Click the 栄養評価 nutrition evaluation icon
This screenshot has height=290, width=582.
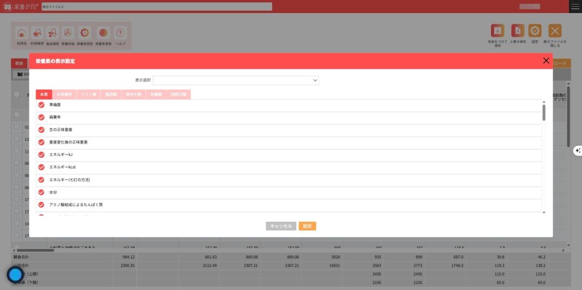click(68, 33)
